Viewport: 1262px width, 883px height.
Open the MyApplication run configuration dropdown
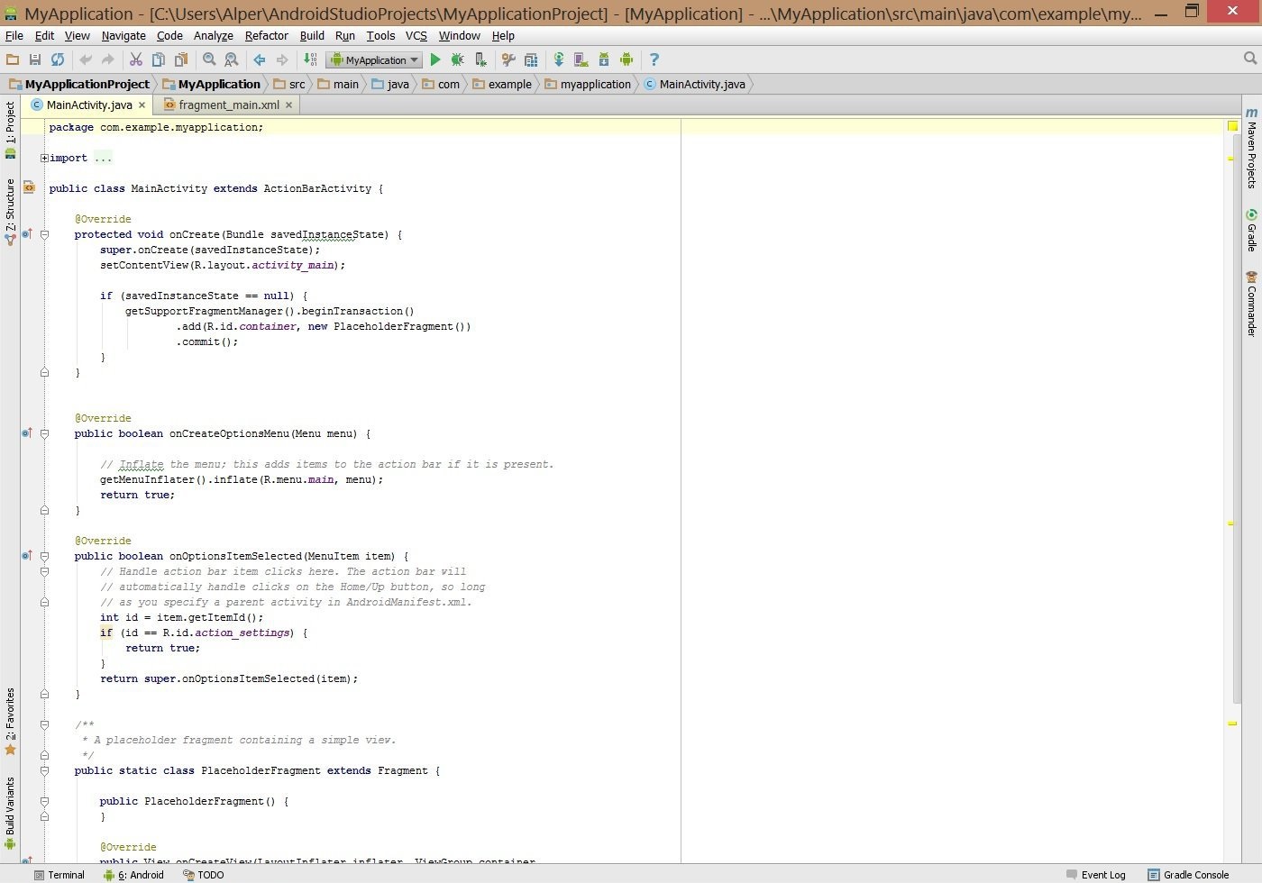pos(375,59)
